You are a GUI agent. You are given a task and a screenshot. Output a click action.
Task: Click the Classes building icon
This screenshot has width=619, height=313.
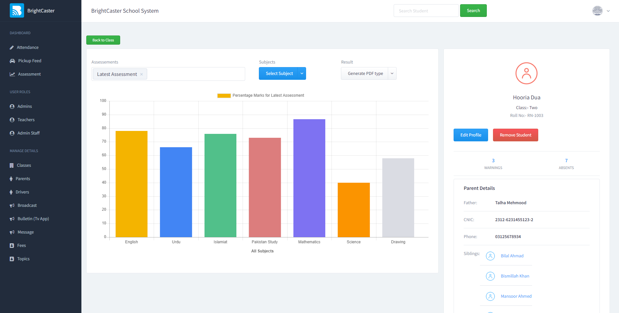[x=12, y=165]
